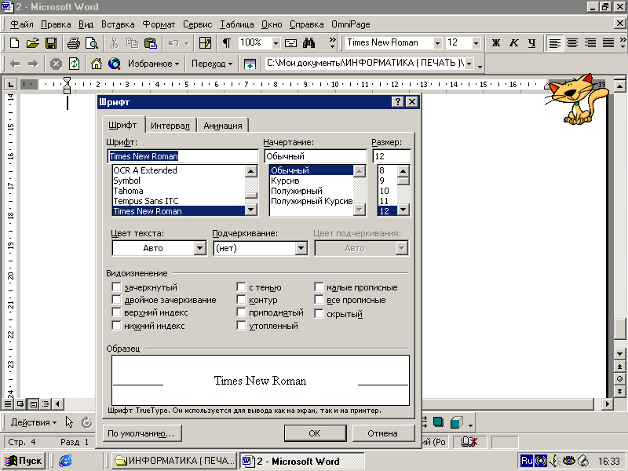This screenshot has height=471, width=628.
Task: Enable двойное зачеркивание option
Action: click(x=116, y=300)
